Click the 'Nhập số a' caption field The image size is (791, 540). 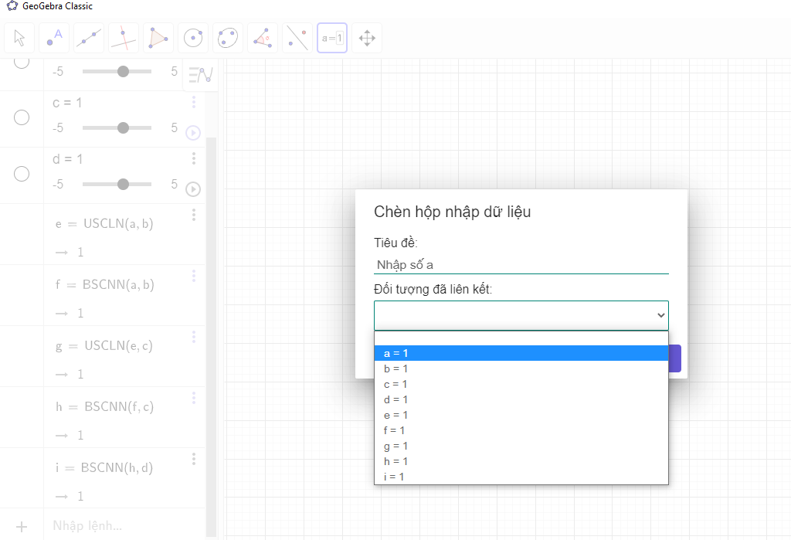tap(521, 265)
